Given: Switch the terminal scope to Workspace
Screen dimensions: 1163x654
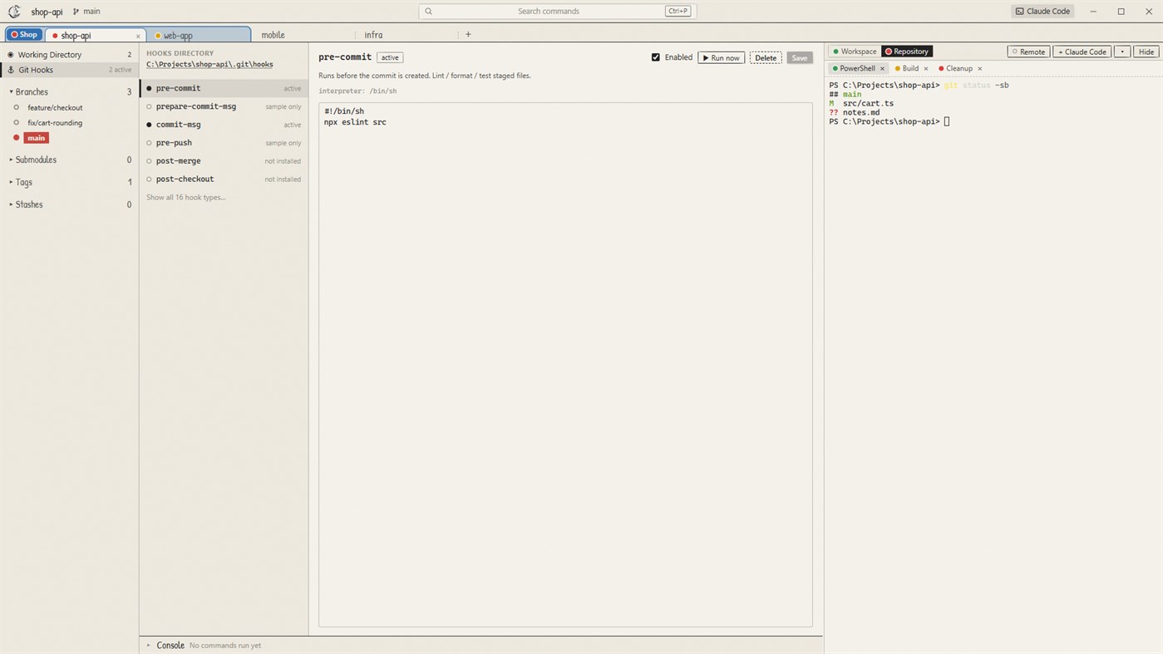Looking at the screenshot, I should (855, 52).
